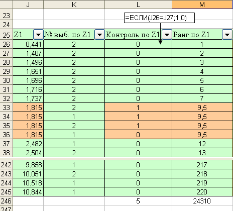Click rank cell with value 218
Viewport: 233px width, 211px height.
(202, 174)
